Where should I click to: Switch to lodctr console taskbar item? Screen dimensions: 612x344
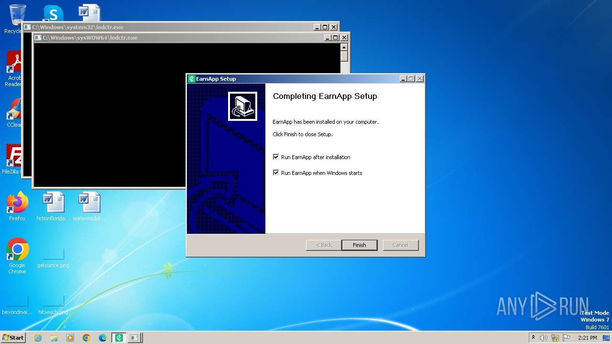point(135,338)
